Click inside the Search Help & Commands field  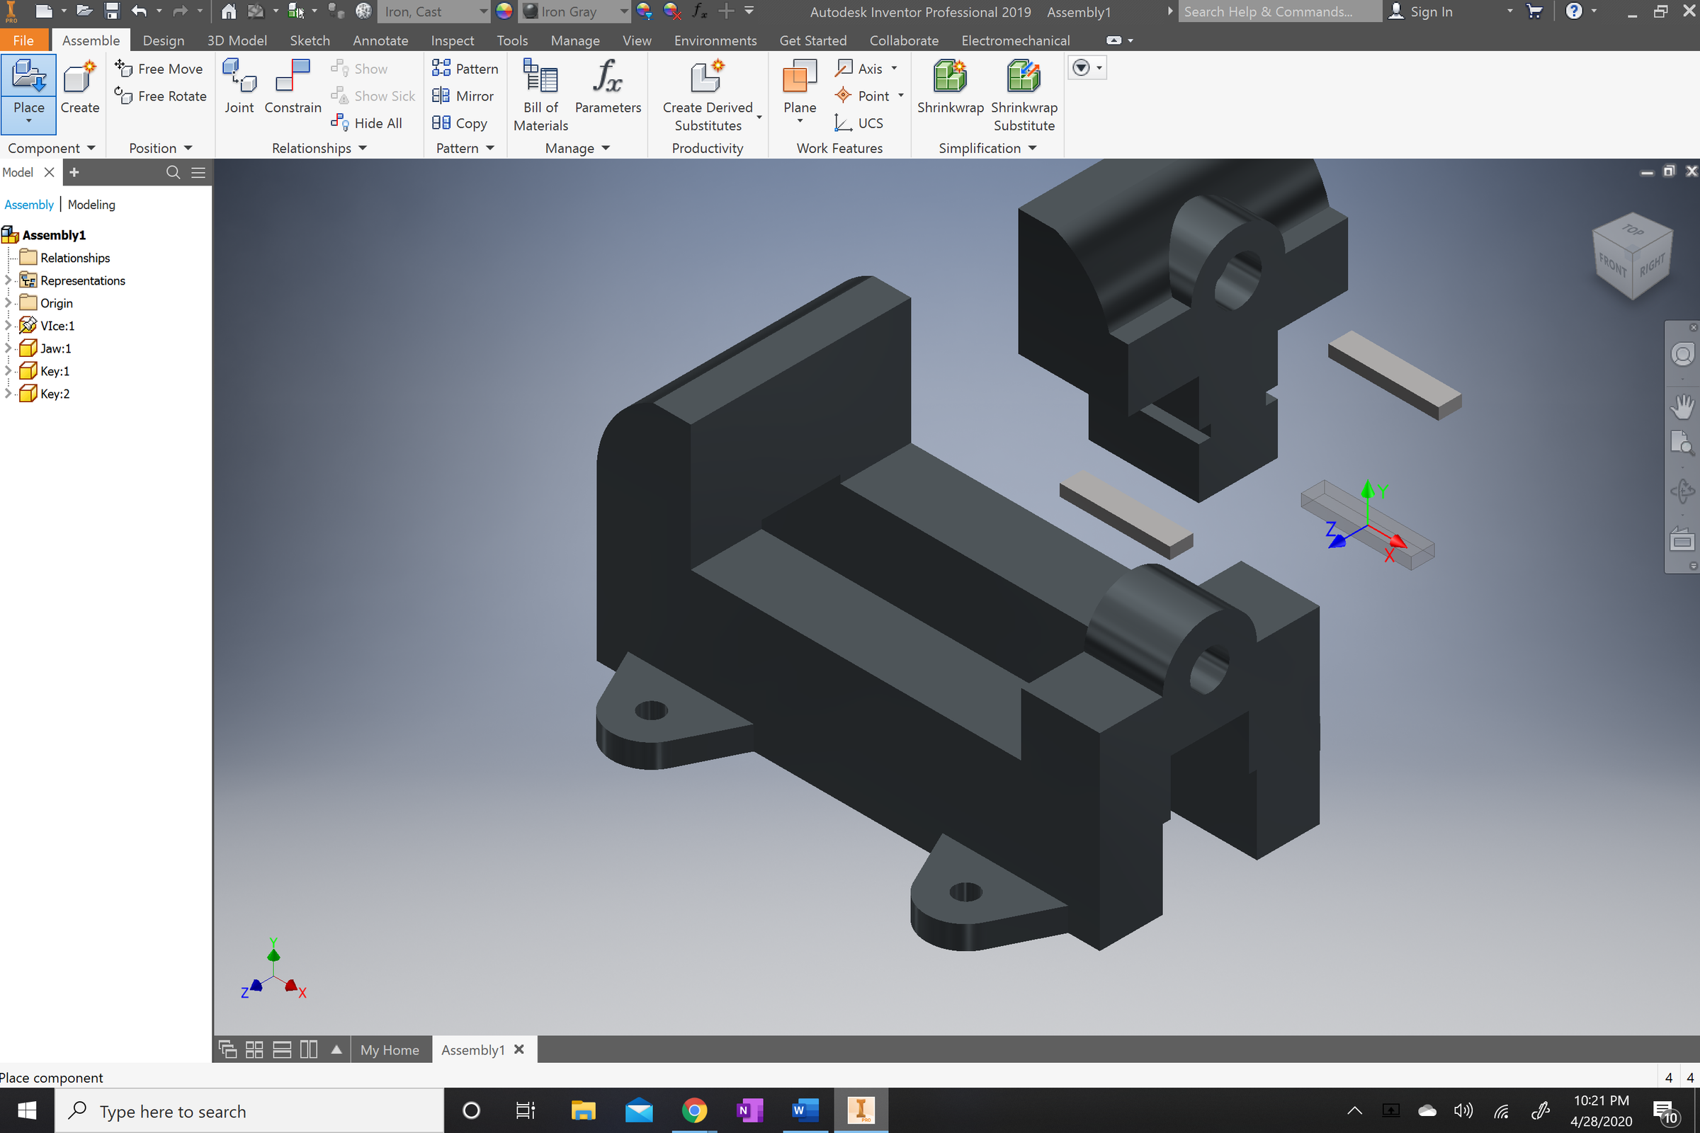point(1279,11)
